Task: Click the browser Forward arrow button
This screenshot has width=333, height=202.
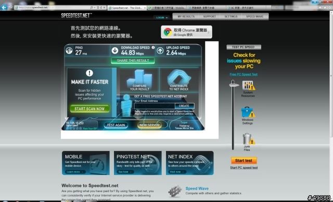Action: (x=10, y=8)
